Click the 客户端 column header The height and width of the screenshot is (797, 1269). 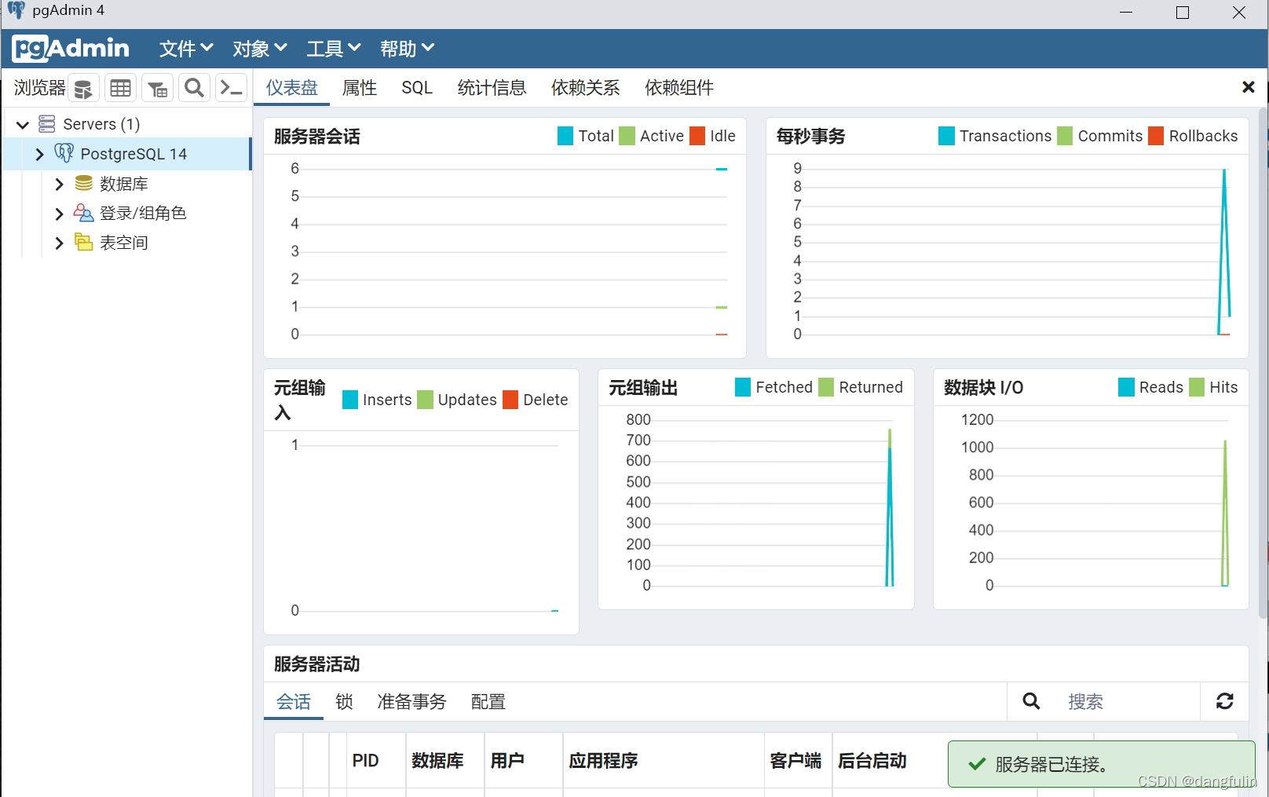(x=798, y=760)
